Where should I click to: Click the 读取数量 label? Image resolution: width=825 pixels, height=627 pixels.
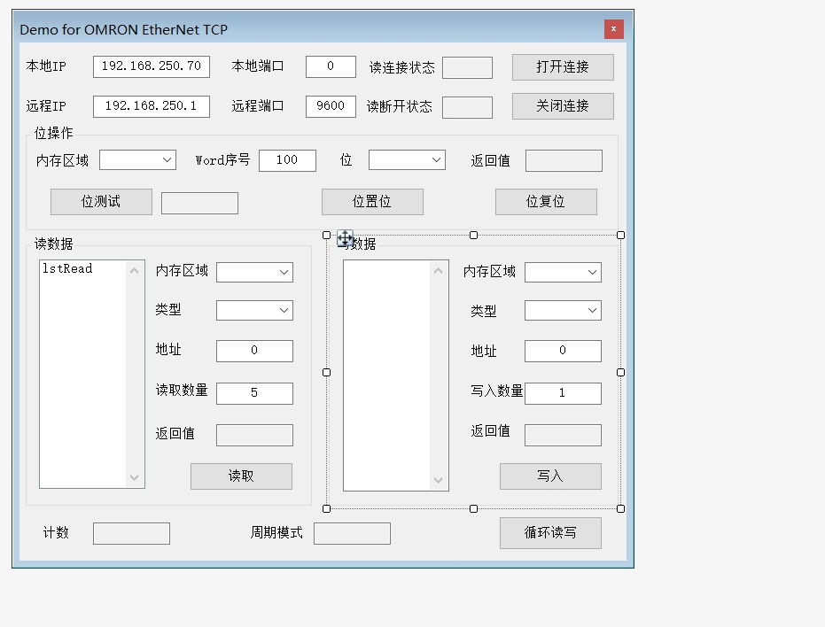pos(182,391)
